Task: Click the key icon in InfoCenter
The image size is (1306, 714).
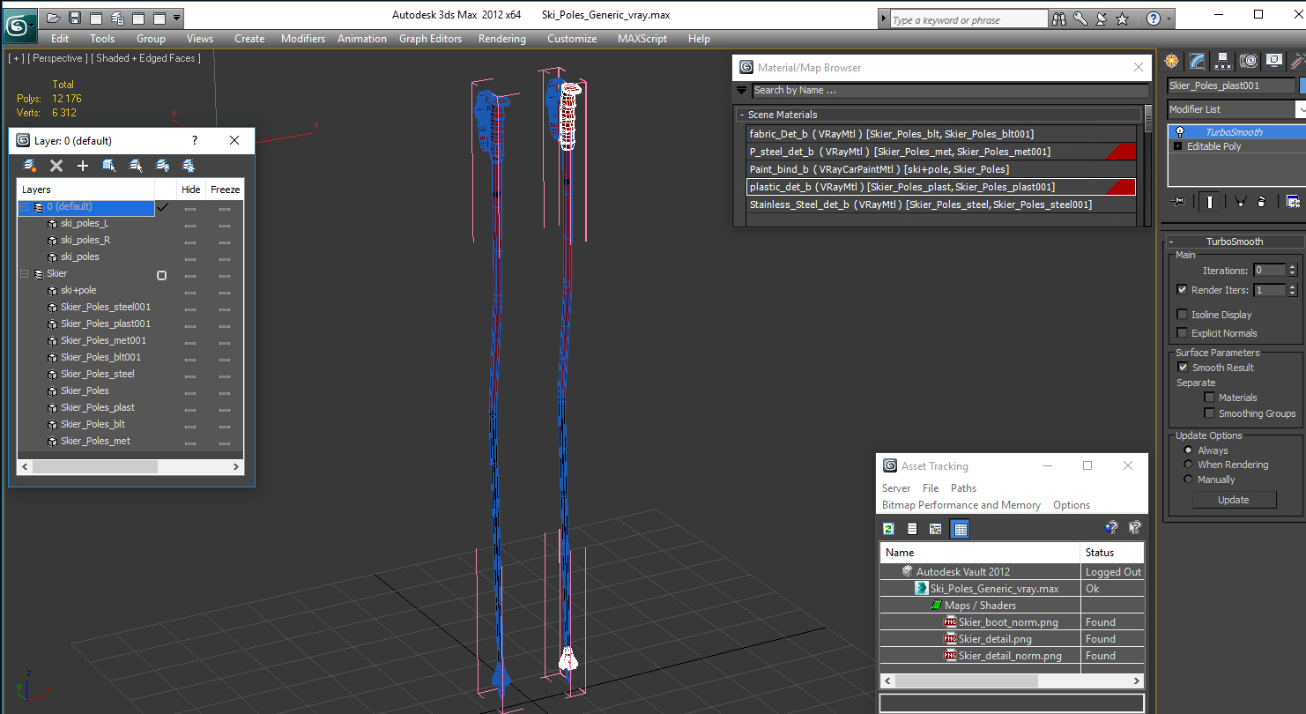Action: [x=1080, y=19]
